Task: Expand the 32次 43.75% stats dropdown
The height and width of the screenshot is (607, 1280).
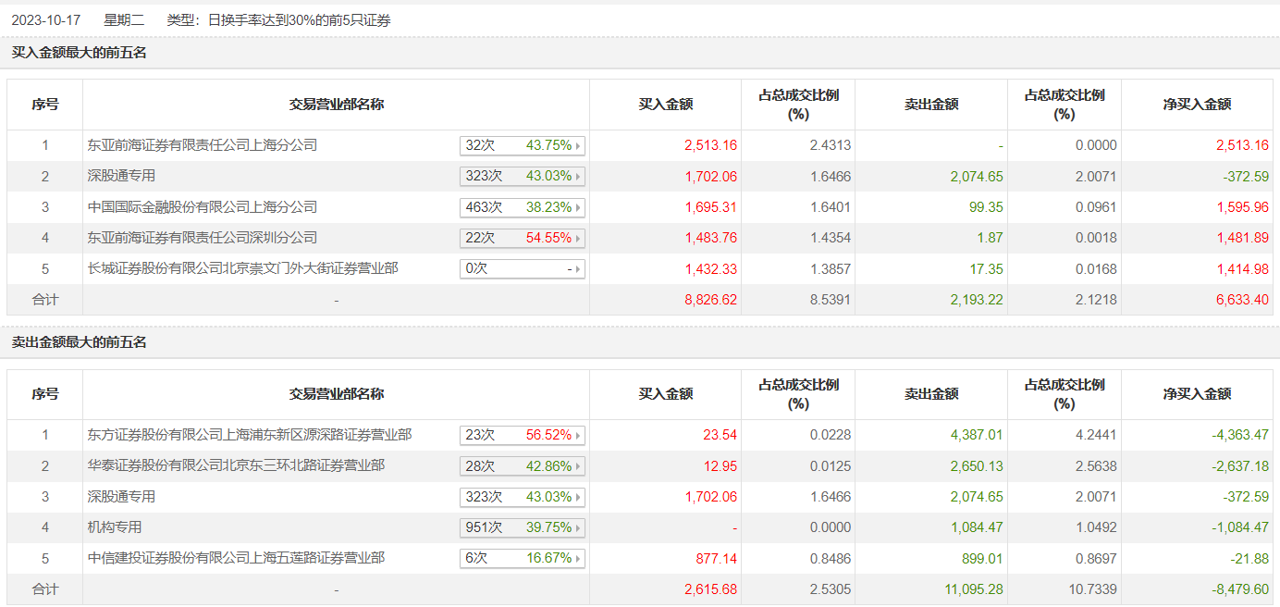Action: (523, 145)
